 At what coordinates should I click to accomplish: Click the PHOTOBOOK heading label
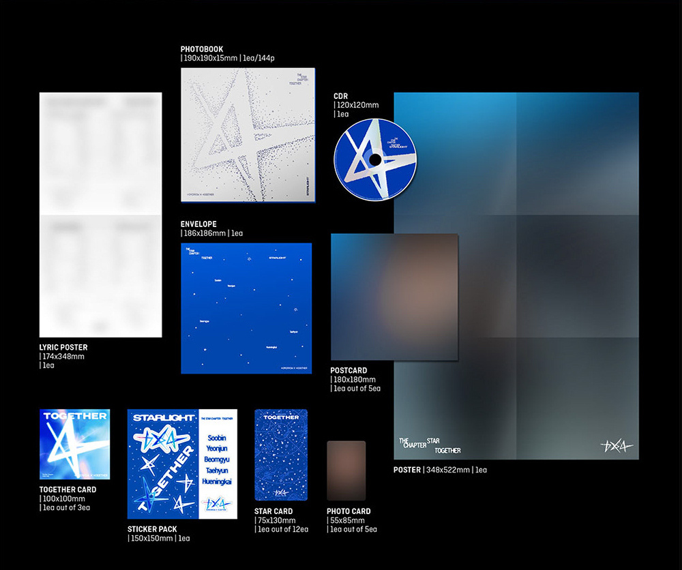coord(202,49)
